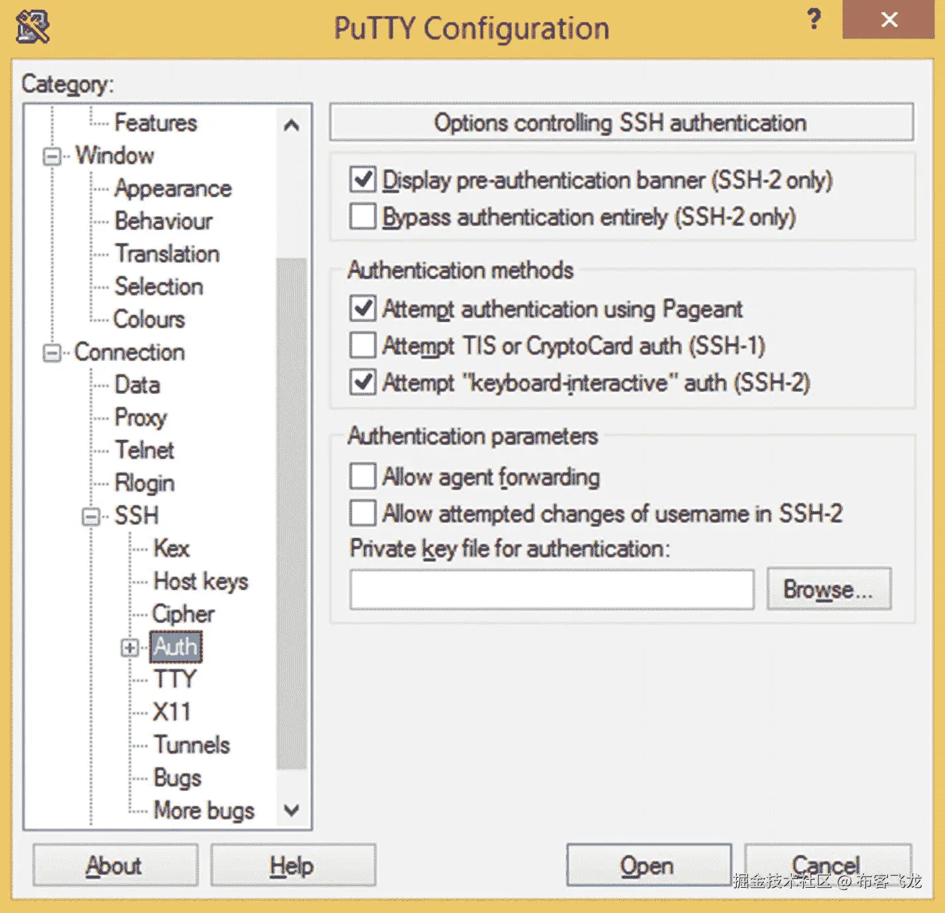945x913 pixels.
Task: Enable Attempt TIS or CryptoCard auth
Action: tap(362, 345)
